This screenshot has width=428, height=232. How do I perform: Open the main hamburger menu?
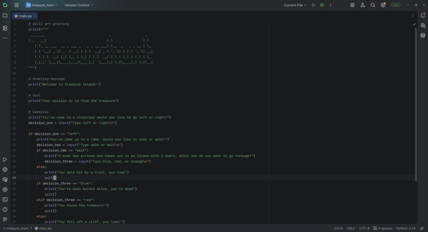(16, 5)
